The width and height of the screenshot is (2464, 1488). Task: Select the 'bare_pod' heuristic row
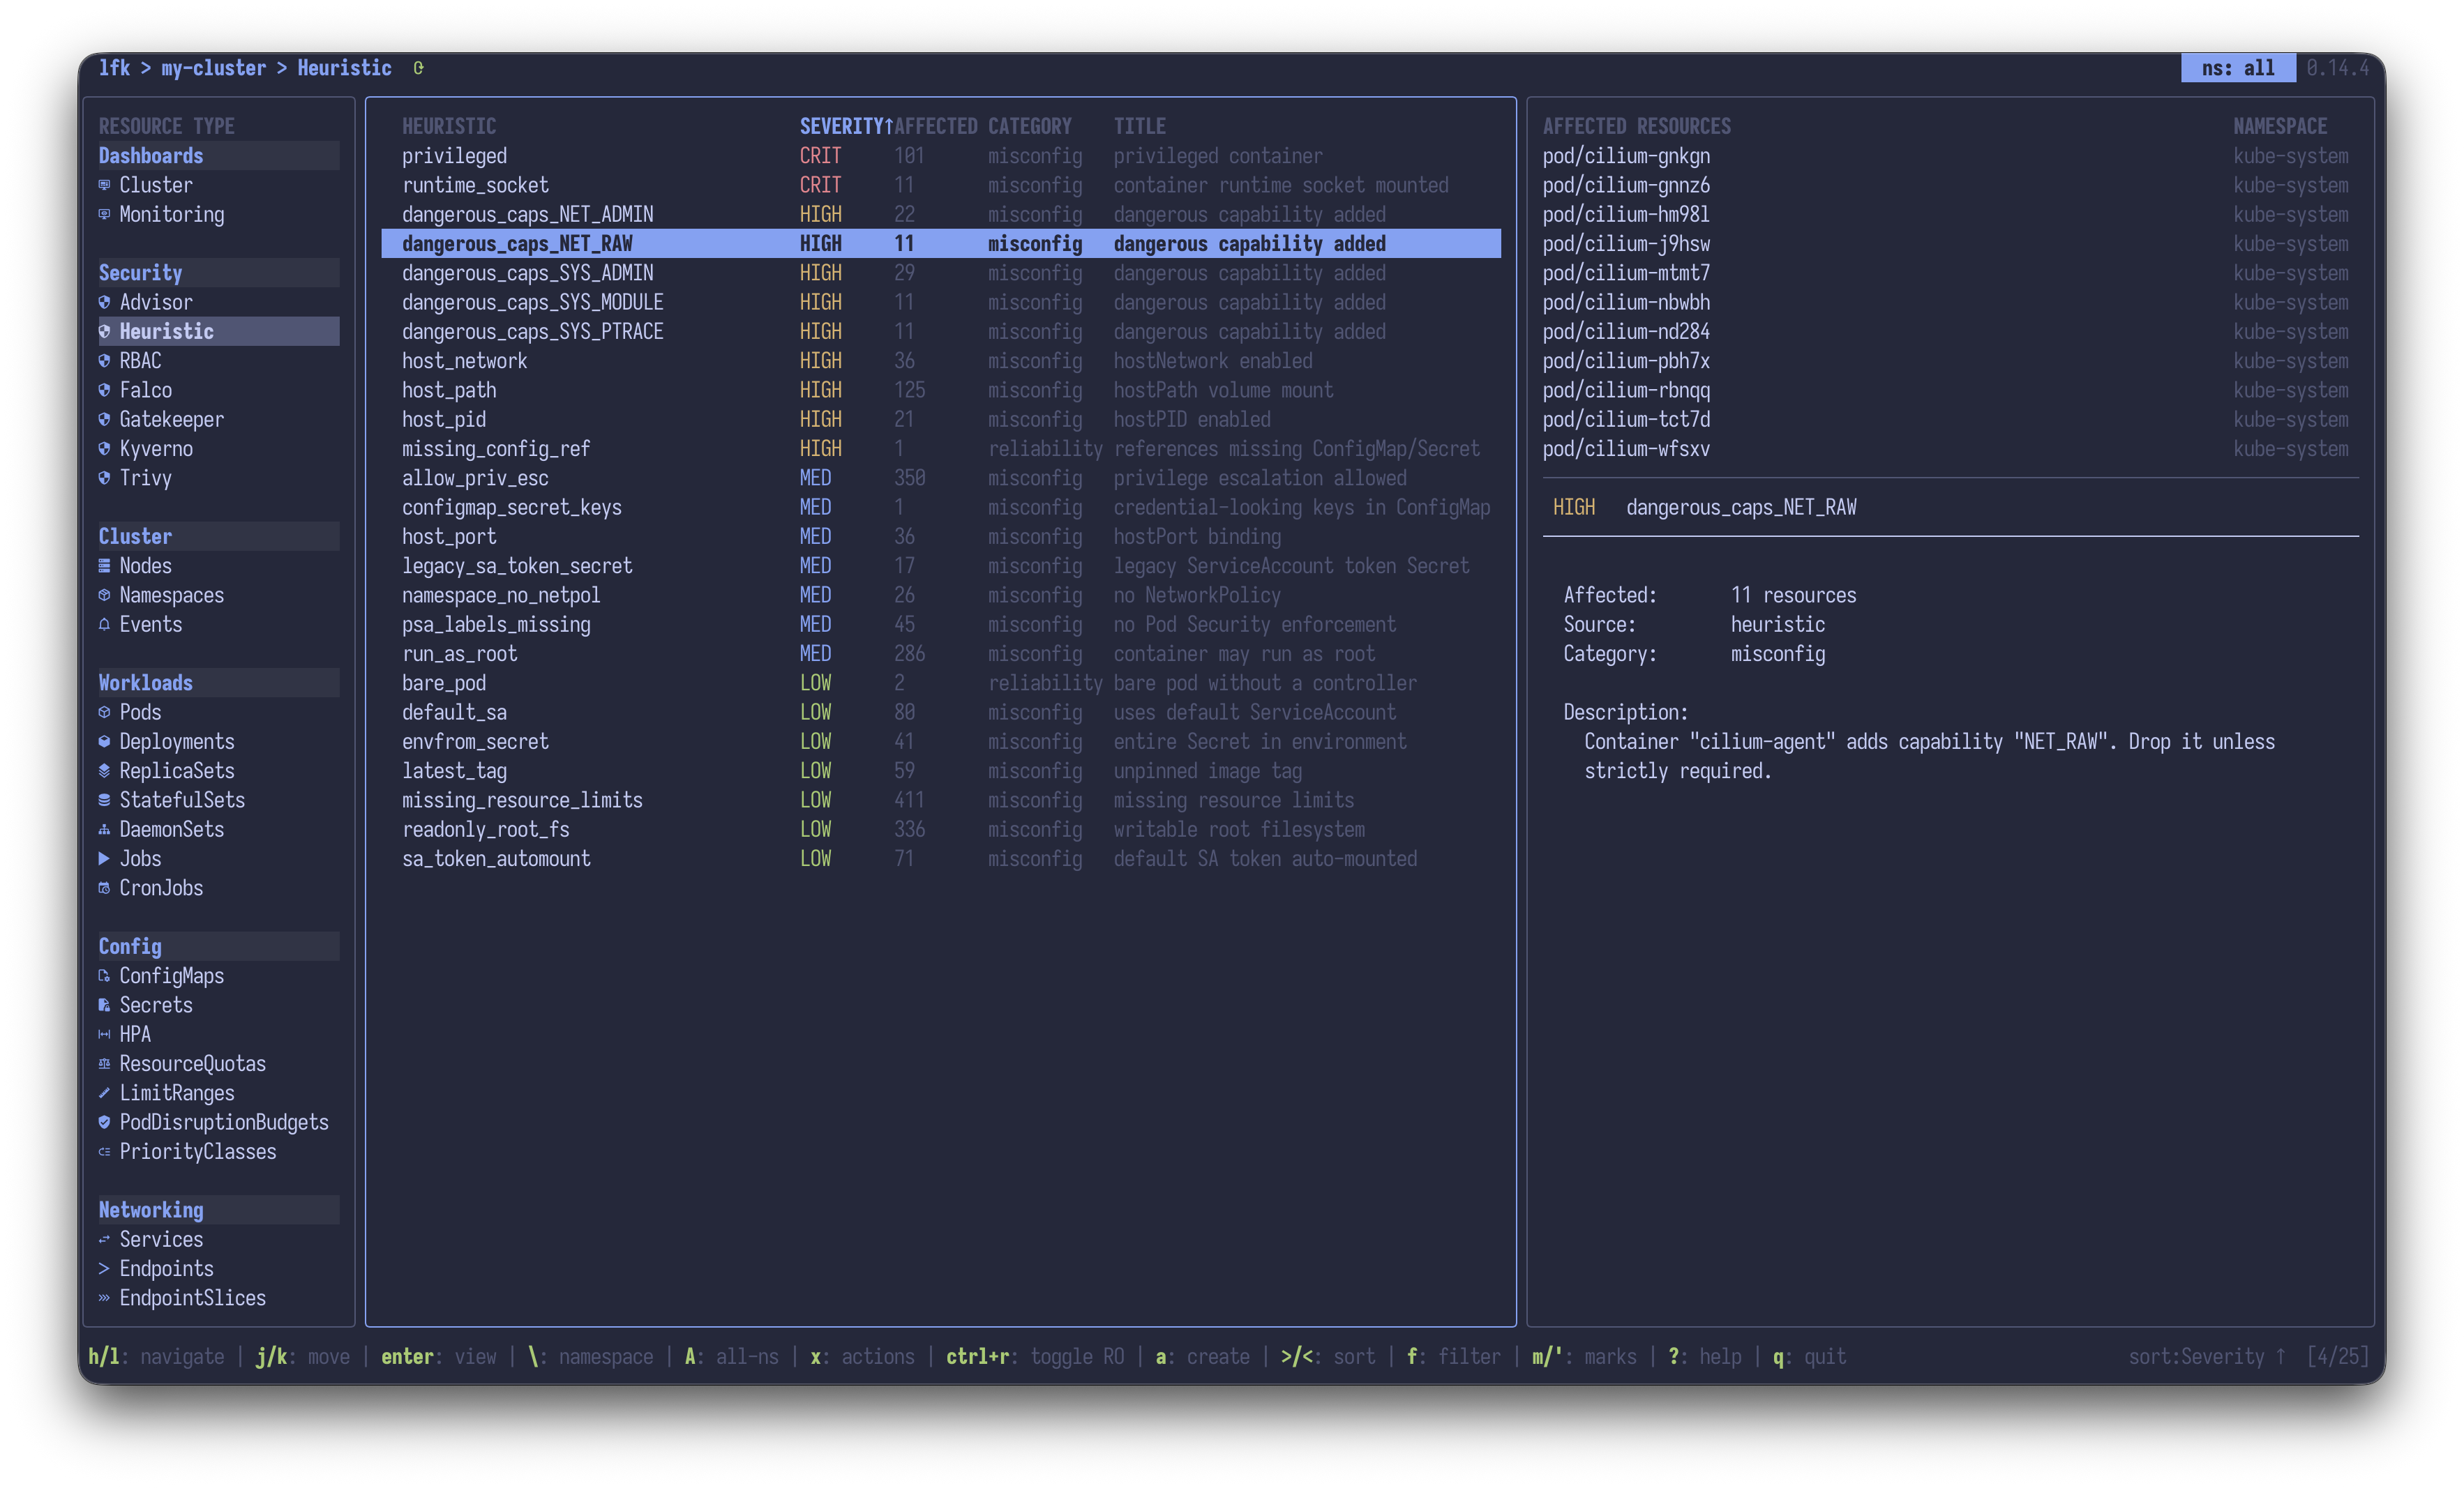pos(941,683)
